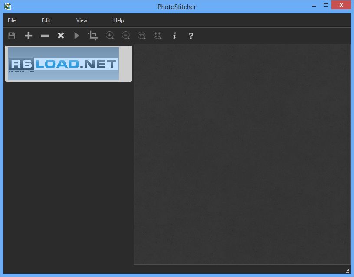Click the empty panorama preview area
The width and height of the screenshot is (354, 277).
242,154
